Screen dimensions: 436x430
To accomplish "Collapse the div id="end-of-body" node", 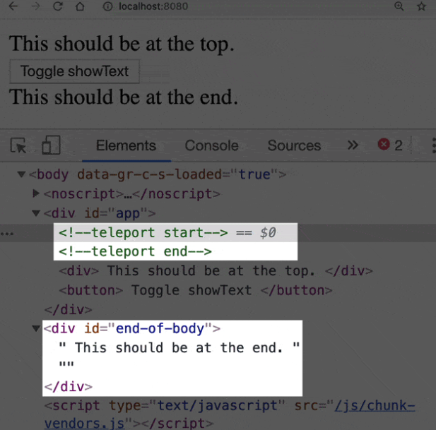I will click(x=36, y=328).
